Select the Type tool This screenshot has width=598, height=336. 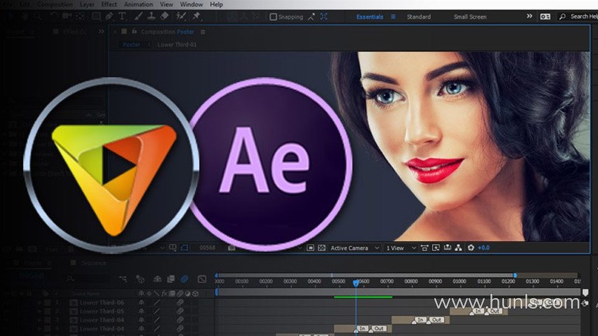click(122, 16)
